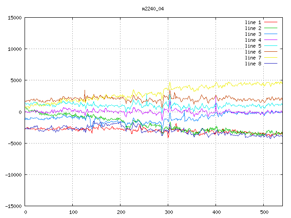Select the 300 x-axis tick label
This screenshot has height=218, width=291.
coord(168,212)
